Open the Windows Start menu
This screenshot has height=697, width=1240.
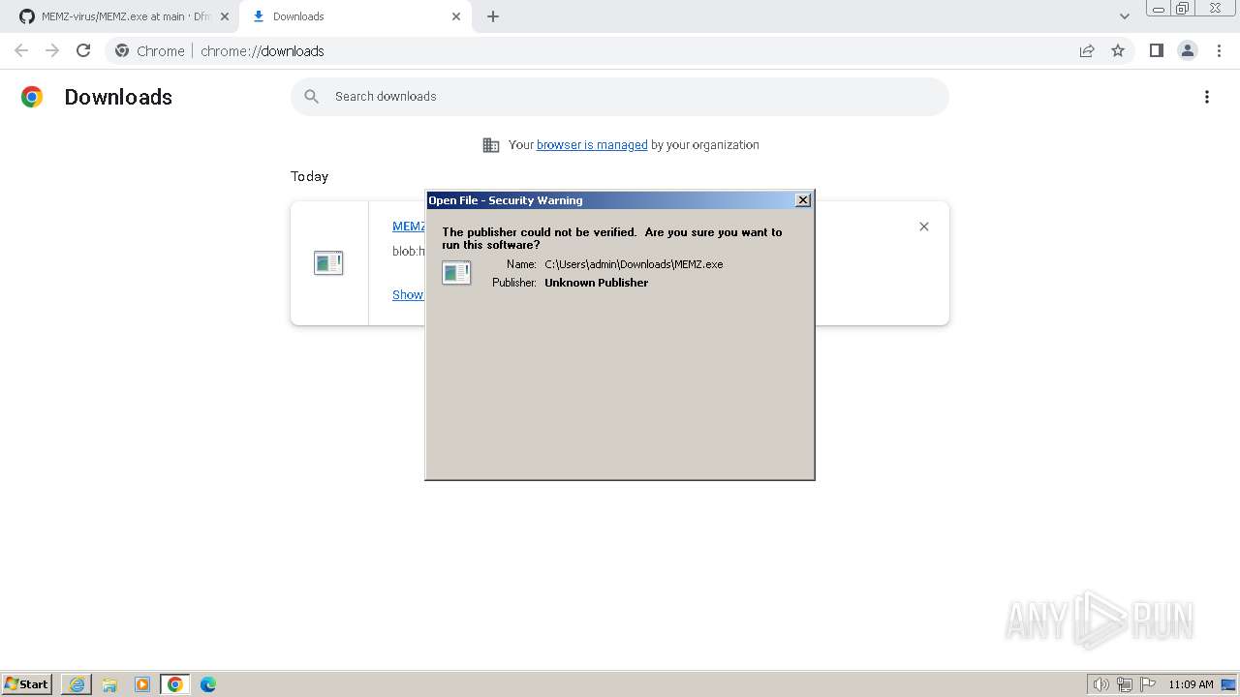26,683
